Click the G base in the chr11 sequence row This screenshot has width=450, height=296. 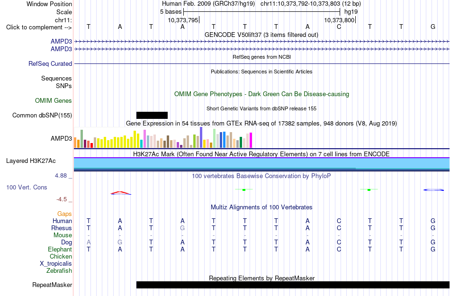(x=433, y=27)
